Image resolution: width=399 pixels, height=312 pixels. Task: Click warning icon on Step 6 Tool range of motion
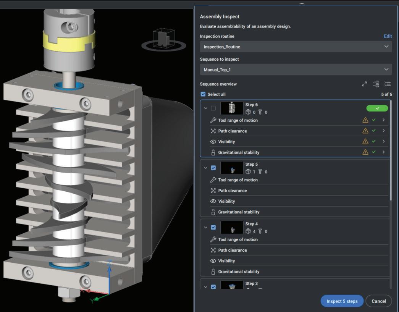(x=365, y=120)
